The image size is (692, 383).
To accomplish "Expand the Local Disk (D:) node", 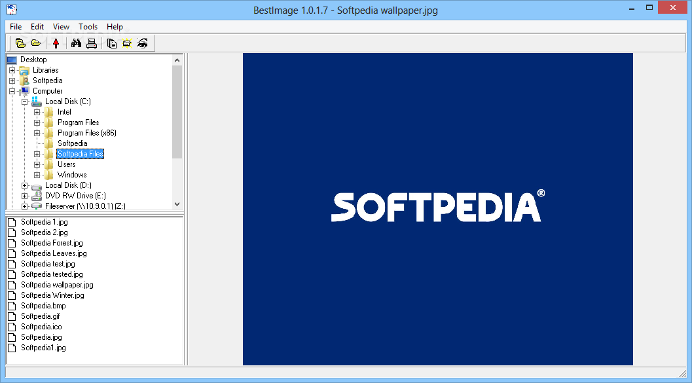I will click(24, 186).
